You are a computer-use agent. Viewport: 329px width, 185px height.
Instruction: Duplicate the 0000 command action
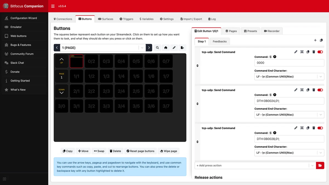pos(308,52)
